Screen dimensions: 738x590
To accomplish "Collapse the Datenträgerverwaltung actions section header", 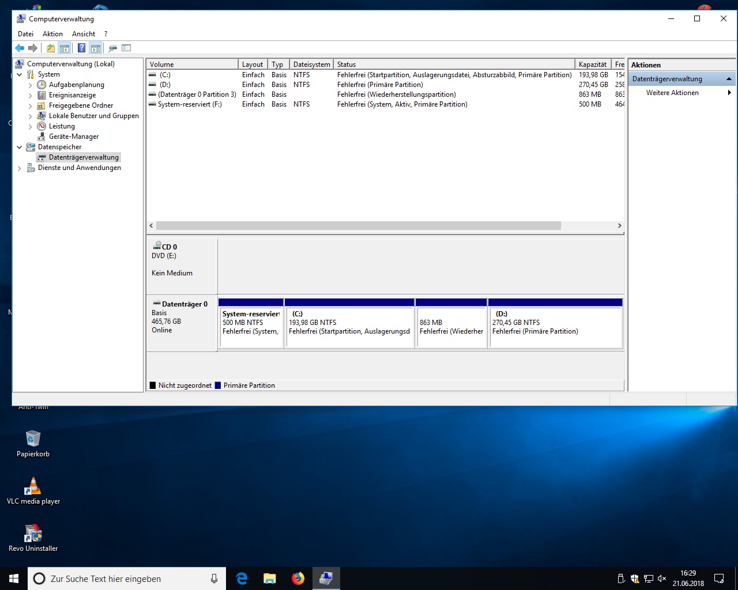I will click(728, 79).
